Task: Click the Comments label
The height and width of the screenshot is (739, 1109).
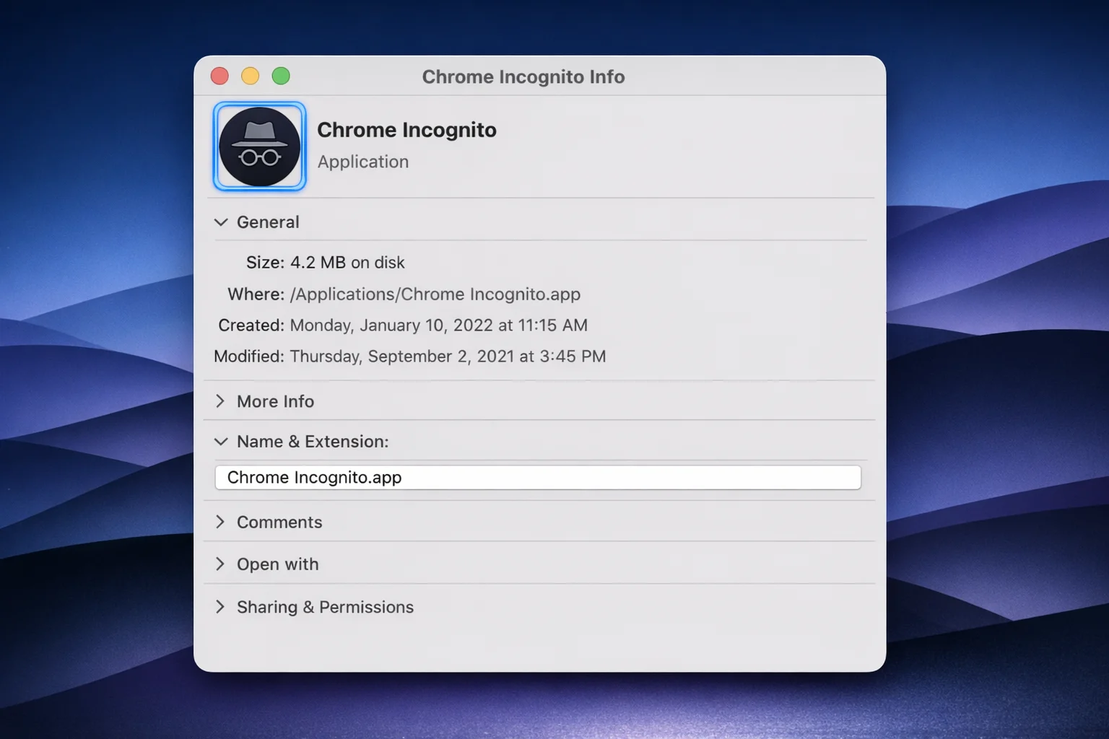Action: [279, 522]
